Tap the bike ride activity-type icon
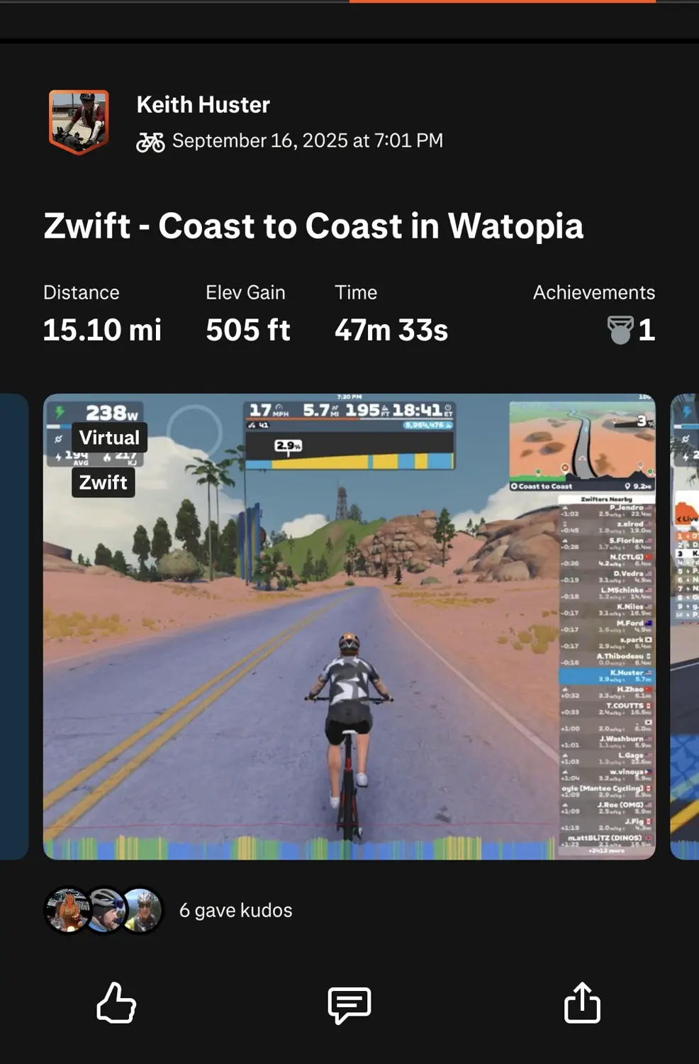 pos(150,142)
